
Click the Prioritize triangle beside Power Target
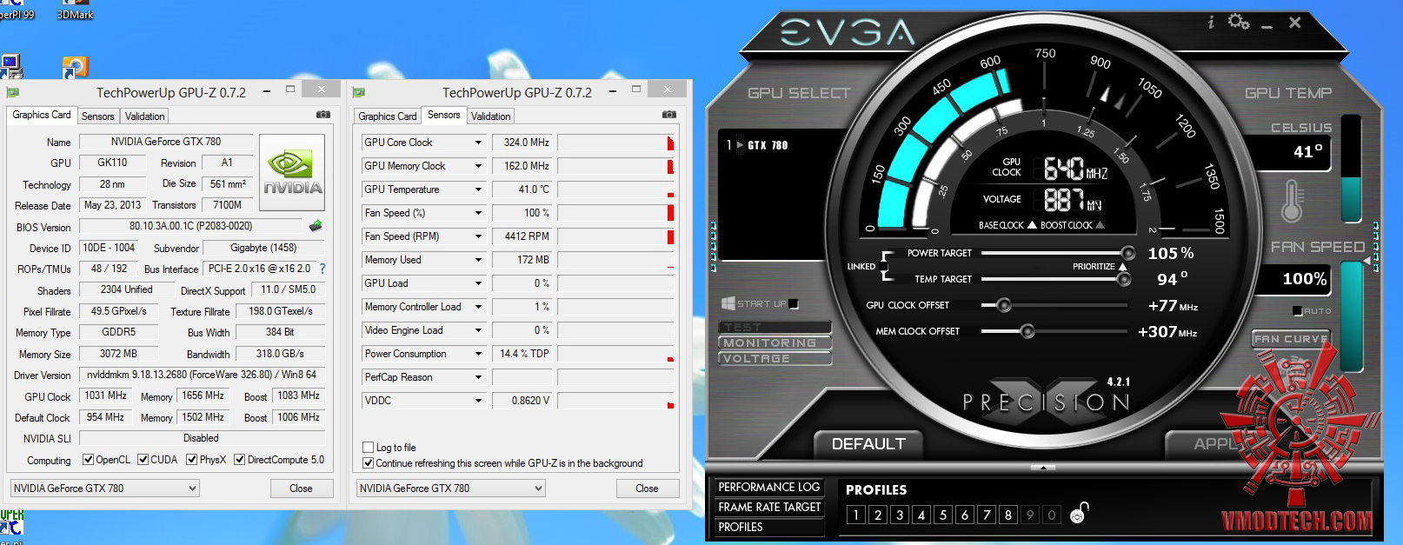(x=1122, y=267)
